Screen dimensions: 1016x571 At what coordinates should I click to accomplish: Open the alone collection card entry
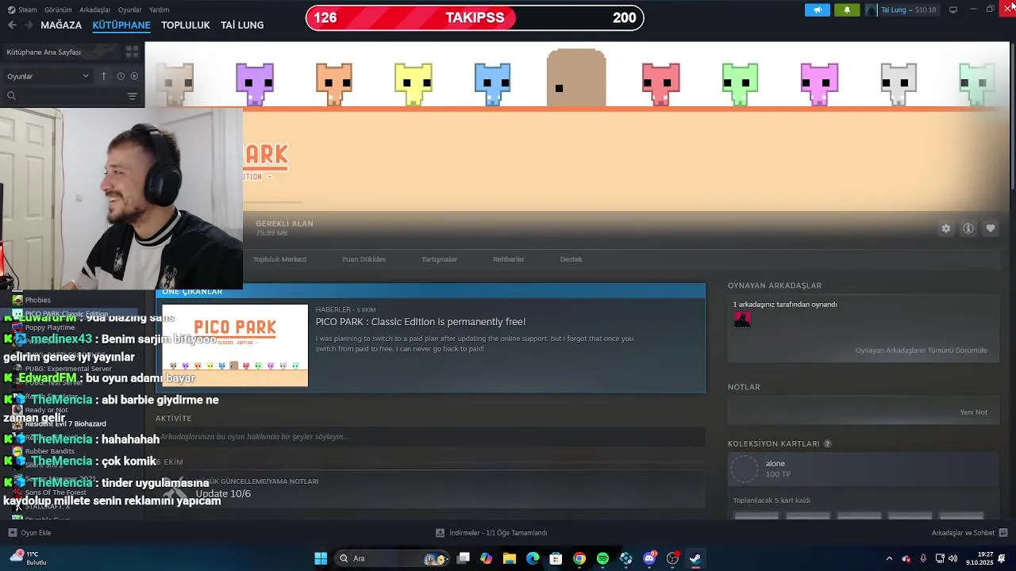[x=864, y=469]
